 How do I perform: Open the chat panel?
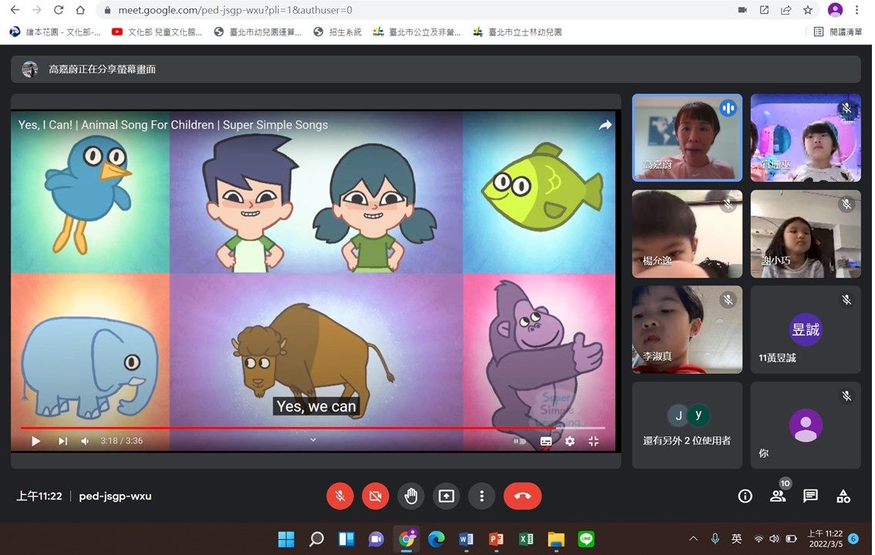click(810, 496)
